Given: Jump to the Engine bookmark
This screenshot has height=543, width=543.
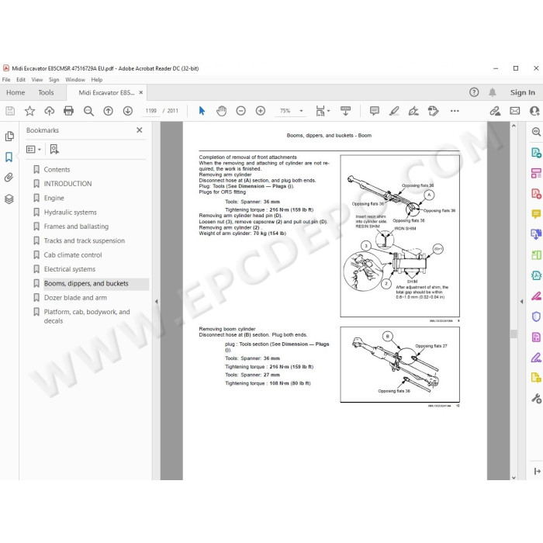Looking at the screenshot, I should point(54,198).
